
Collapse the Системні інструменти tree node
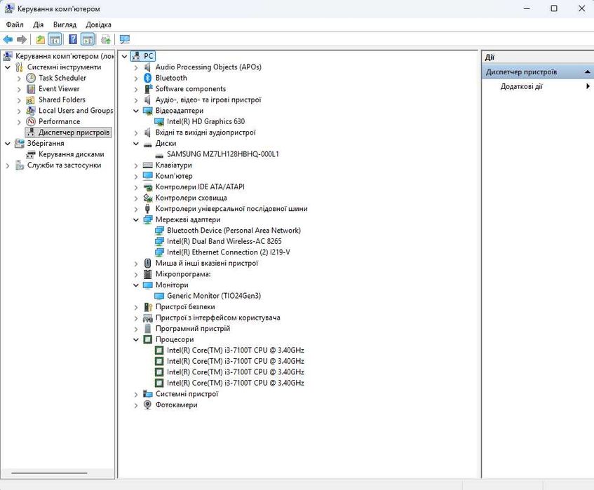pos(8,67)
